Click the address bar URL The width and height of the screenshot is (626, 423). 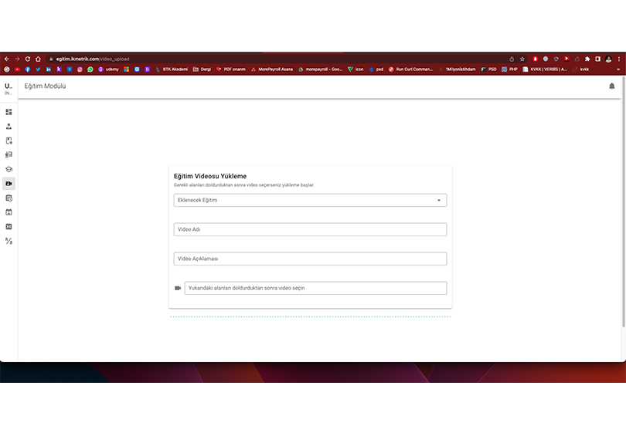tap(93, 59)
